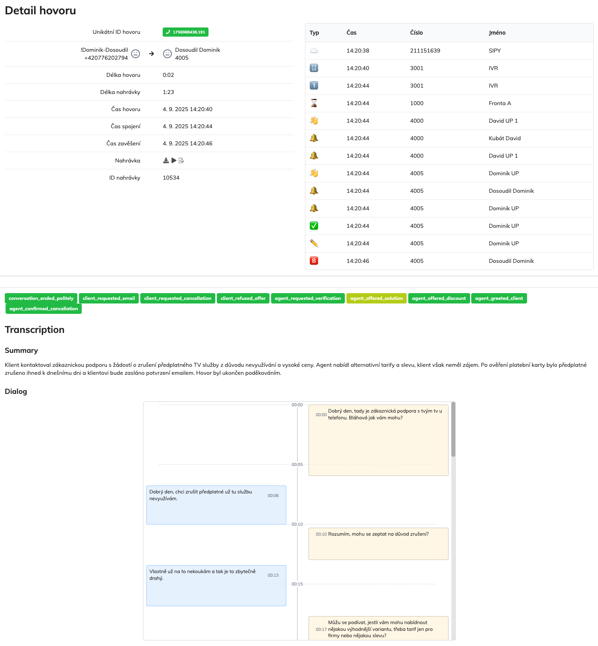Click the callee Dosoudil Dominik face icon
This screenshot has width=598, height=646.
[x=167, y=54]
